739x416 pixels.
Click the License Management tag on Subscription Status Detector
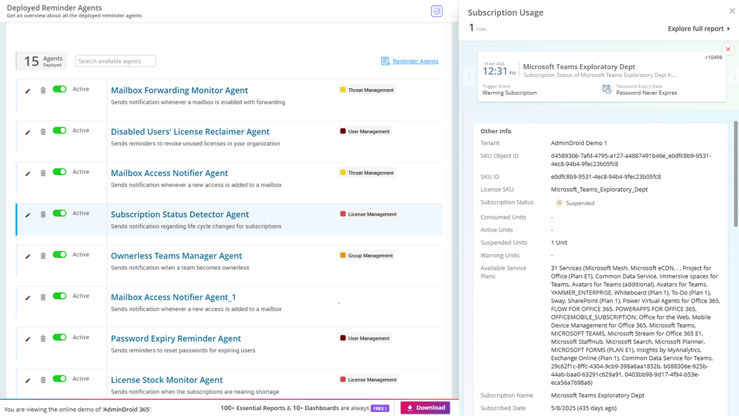tap(368, 214)
